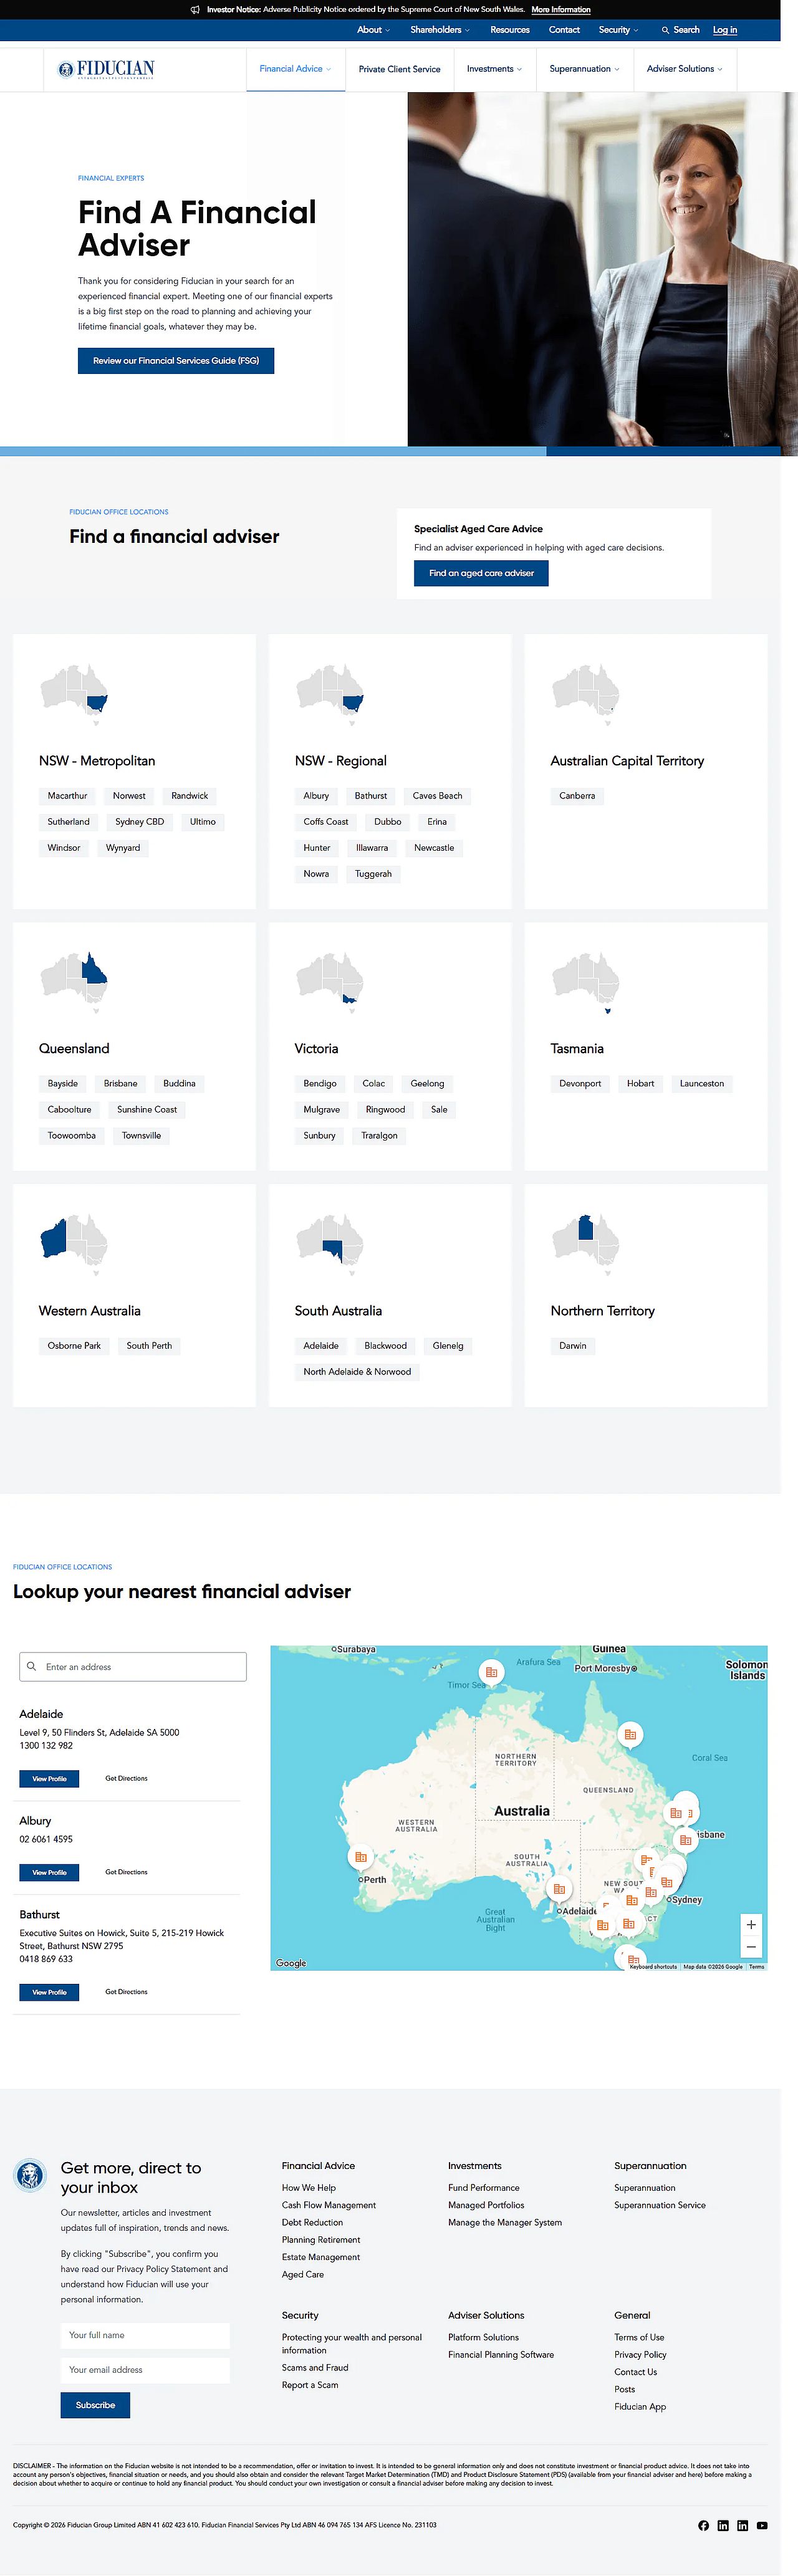
Task: Expand the Shareholders dropdown
Action: pyautogui.click(x=440, y=30)
